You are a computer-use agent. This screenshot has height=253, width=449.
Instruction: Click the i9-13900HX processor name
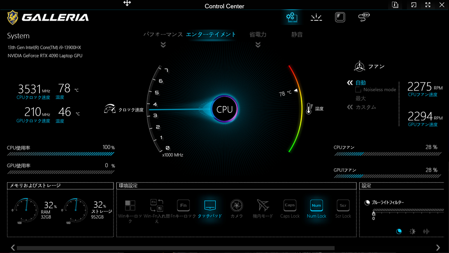[x=44, y=47]
